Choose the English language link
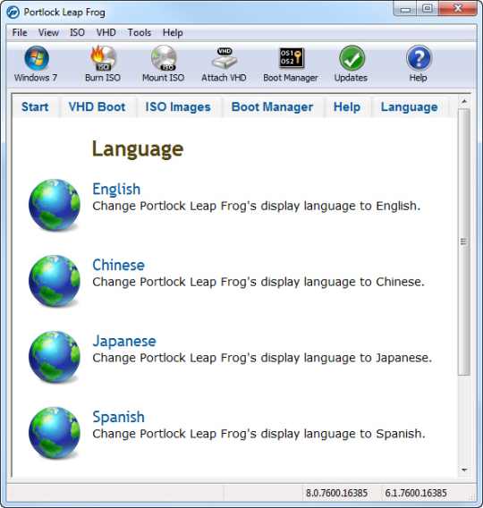The height and width of the screenshot is (508, 483). (116, 190)
